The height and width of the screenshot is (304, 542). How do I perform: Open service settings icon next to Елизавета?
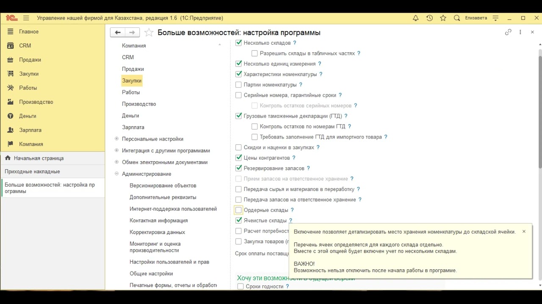click(x=496, y=18)
